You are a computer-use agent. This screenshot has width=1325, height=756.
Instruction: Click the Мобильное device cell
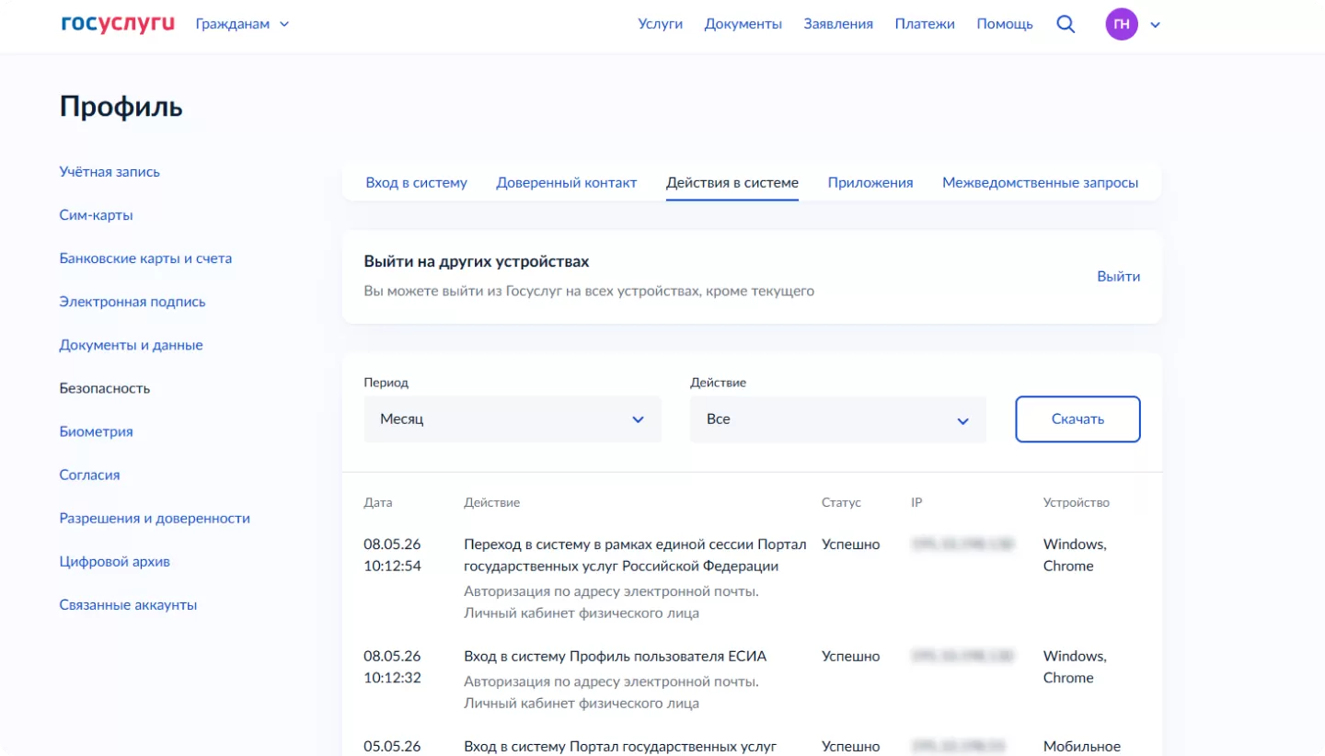[x=1082, y=746]
